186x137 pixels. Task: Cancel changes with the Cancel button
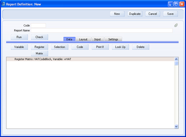(x=153, y=14)
